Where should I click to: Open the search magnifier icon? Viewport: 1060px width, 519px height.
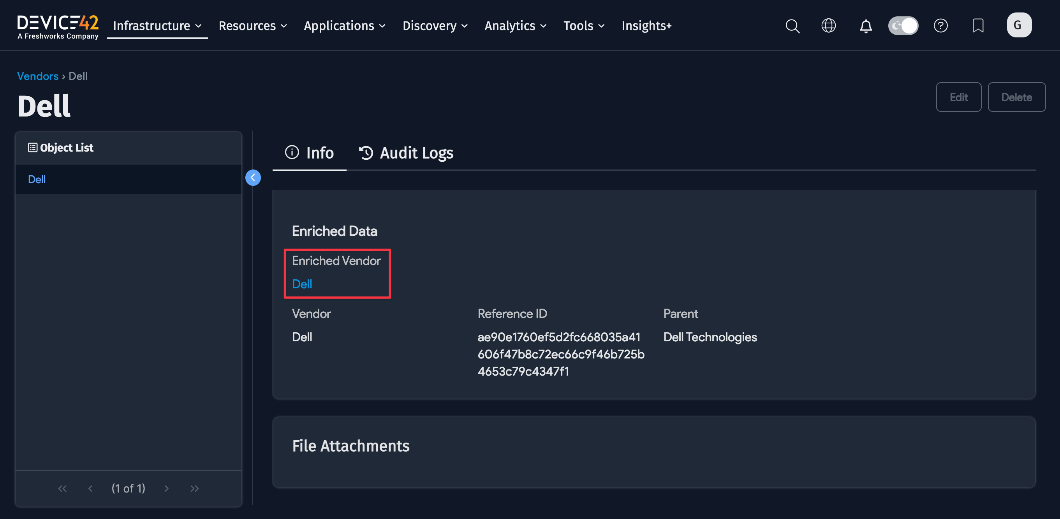(792, 26)
